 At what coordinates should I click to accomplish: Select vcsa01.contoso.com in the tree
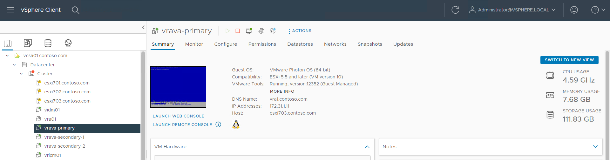[x=45, y=56]
